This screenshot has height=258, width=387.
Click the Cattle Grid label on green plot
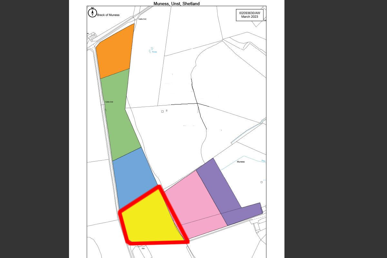click(109, 102)
